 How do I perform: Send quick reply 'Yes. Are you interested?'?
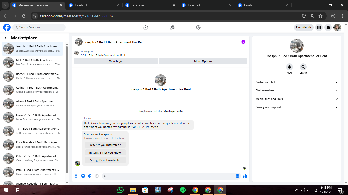[105, 145]
